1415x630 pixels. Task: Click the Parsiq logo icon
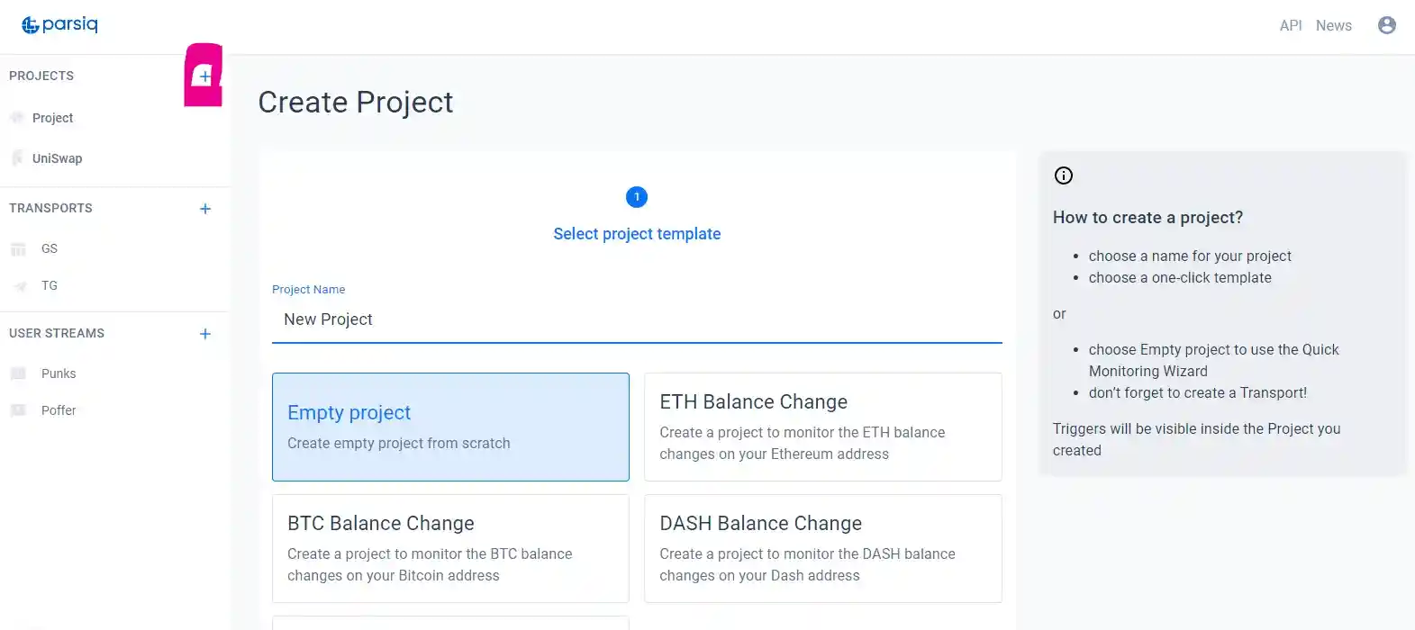(32, 25)
